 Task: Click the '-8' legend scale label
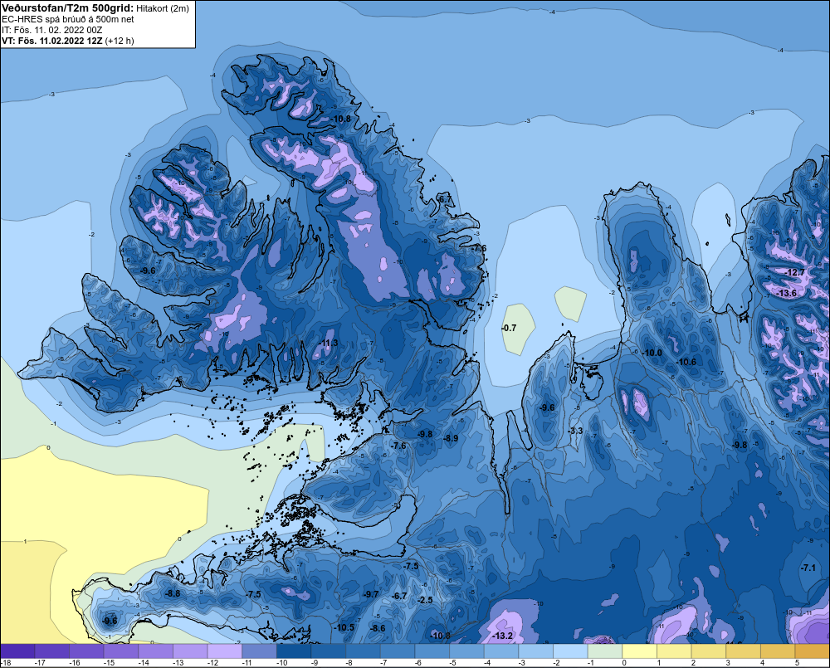pos(350,663)
